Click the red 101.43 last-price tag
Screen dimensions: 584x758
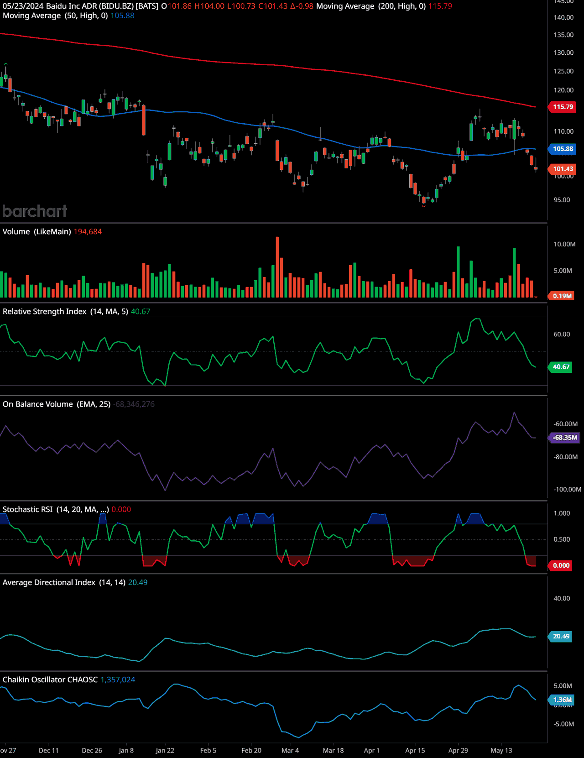tap(562, 169)
